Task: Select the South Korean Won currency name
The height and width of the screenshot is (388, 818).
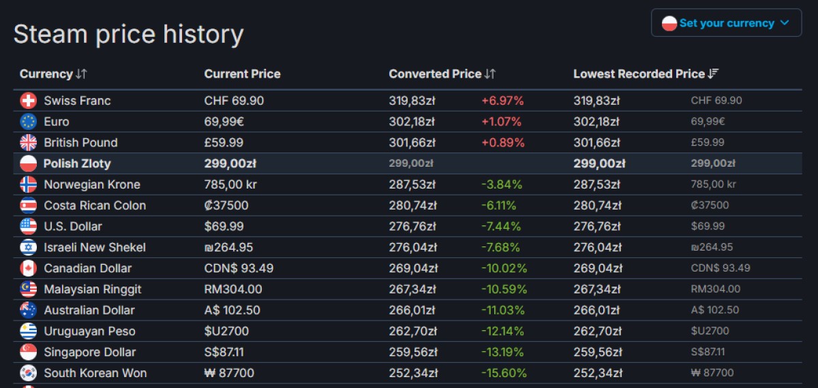Action: click(95, 373)
